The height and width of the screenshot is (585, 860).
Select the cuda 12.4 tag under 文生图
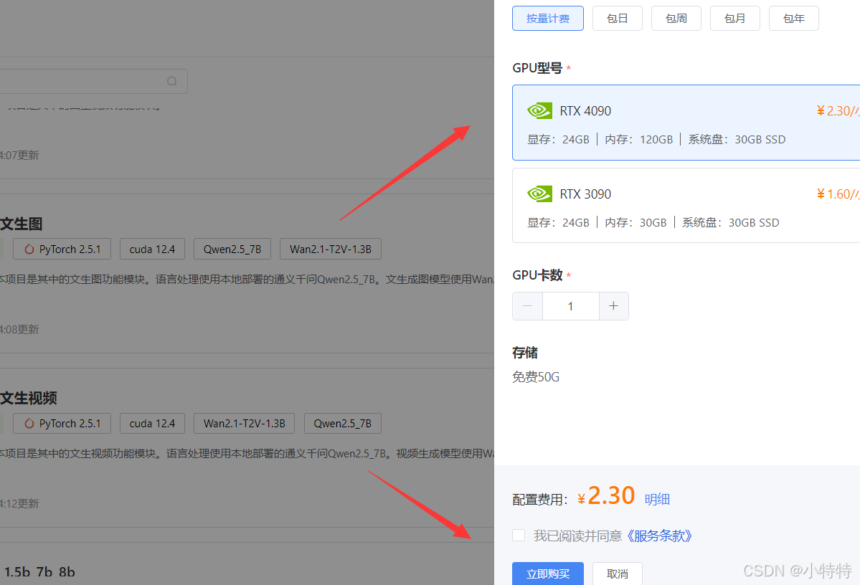pyautogui.click(x=152, y=249)
